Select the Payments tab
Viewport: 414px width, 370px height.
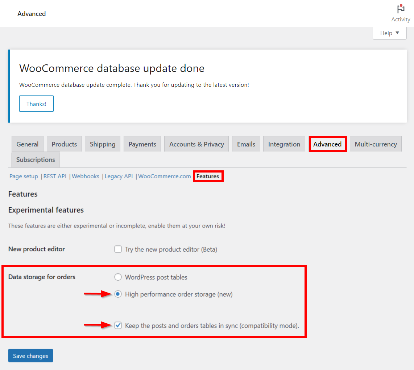point(142,144)
